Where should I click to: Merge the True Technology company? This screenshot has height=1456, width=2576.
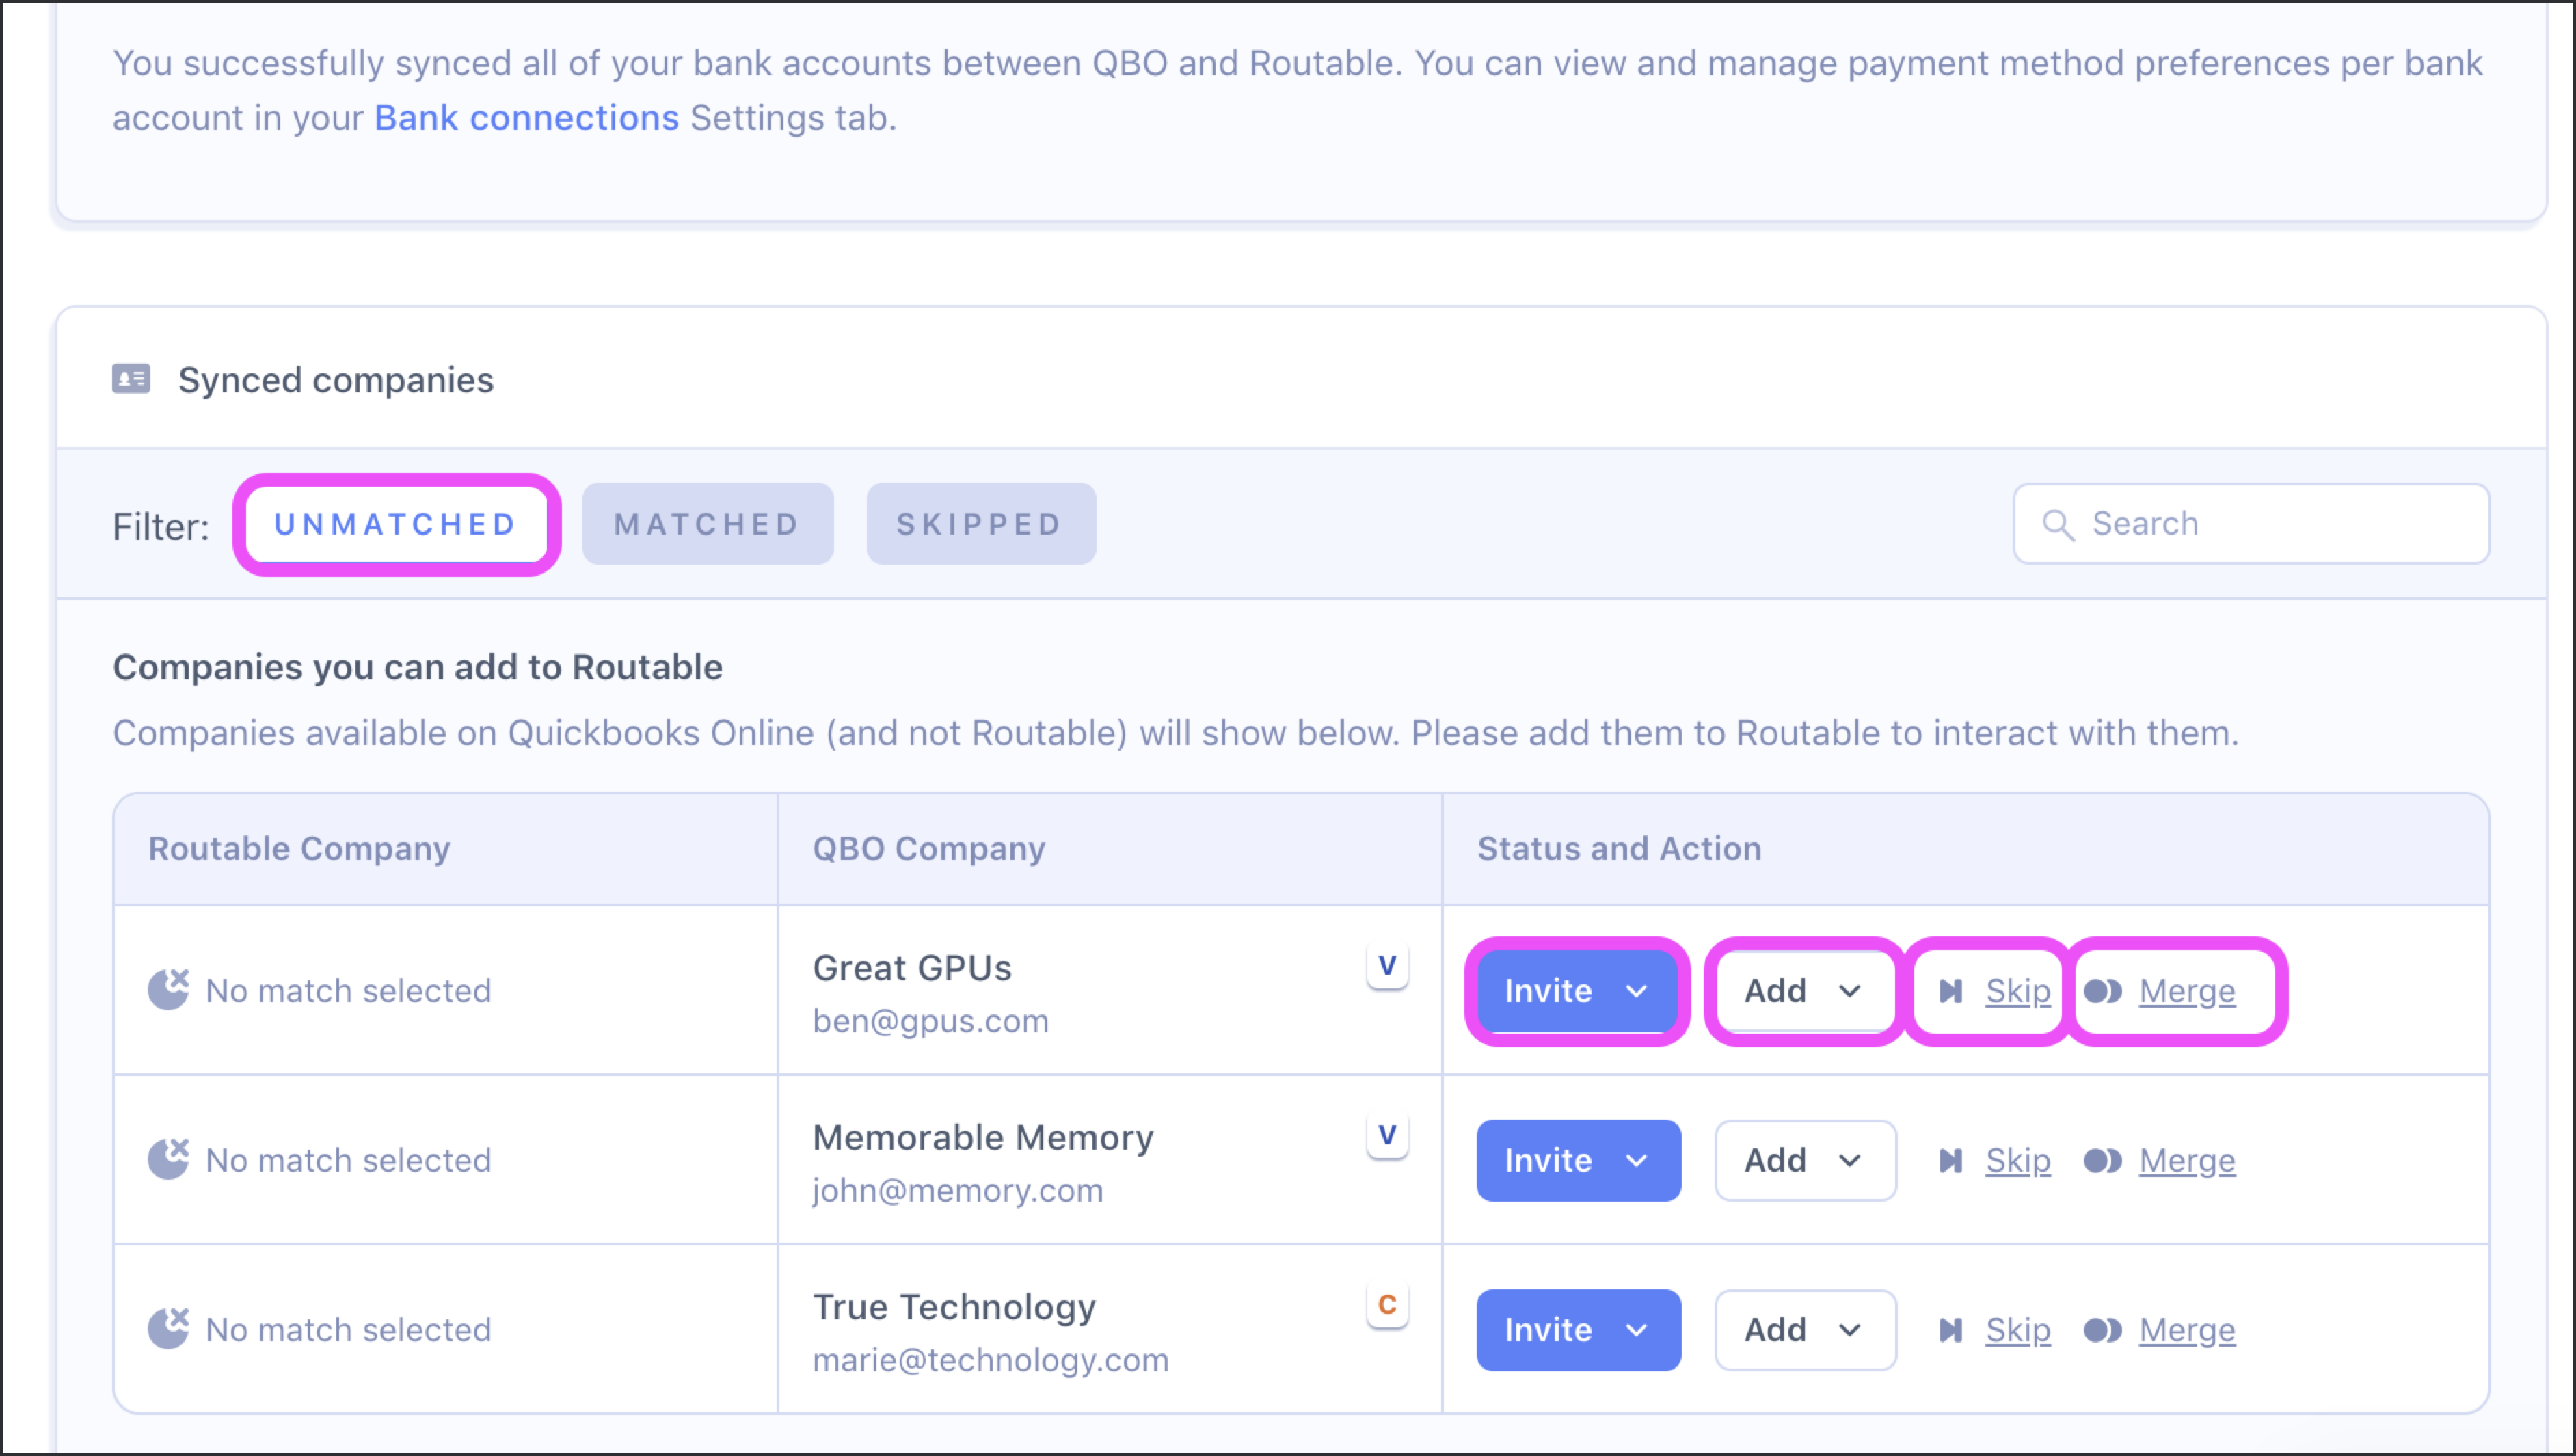tap(2187, 1330)
